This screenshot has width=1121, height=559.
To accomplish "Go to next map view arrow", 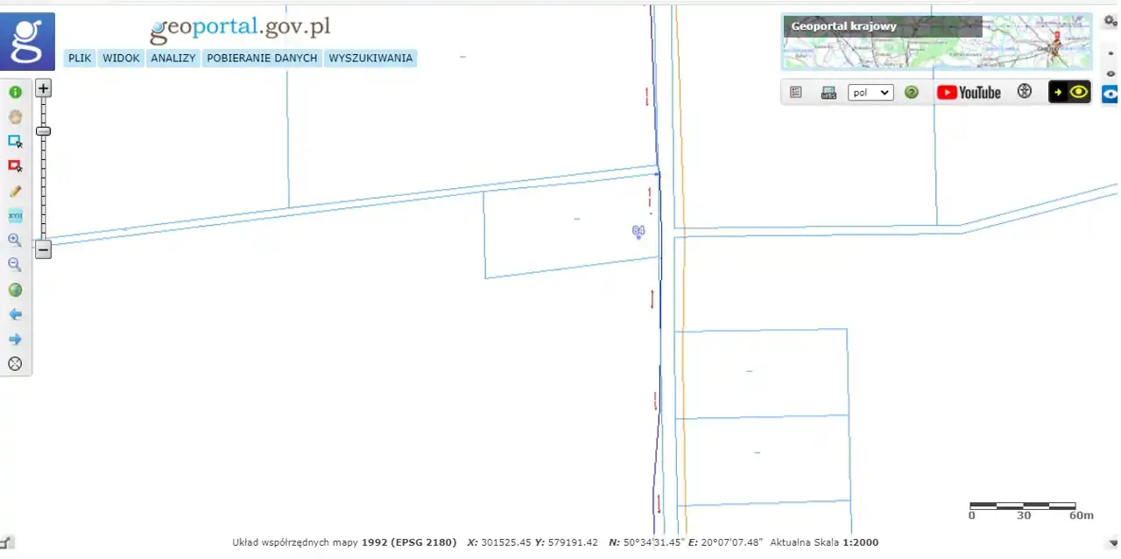I will tap(15, 339).
